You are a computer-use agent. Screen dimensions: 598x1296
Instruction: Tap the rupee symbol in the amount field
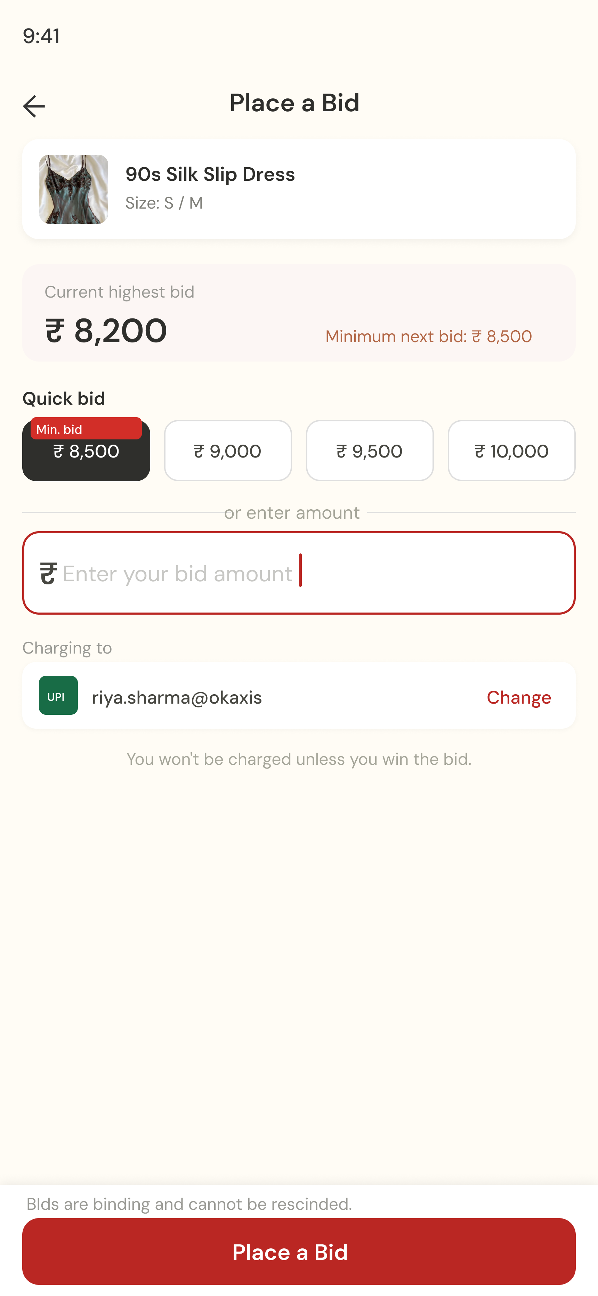tap(48, 574)
